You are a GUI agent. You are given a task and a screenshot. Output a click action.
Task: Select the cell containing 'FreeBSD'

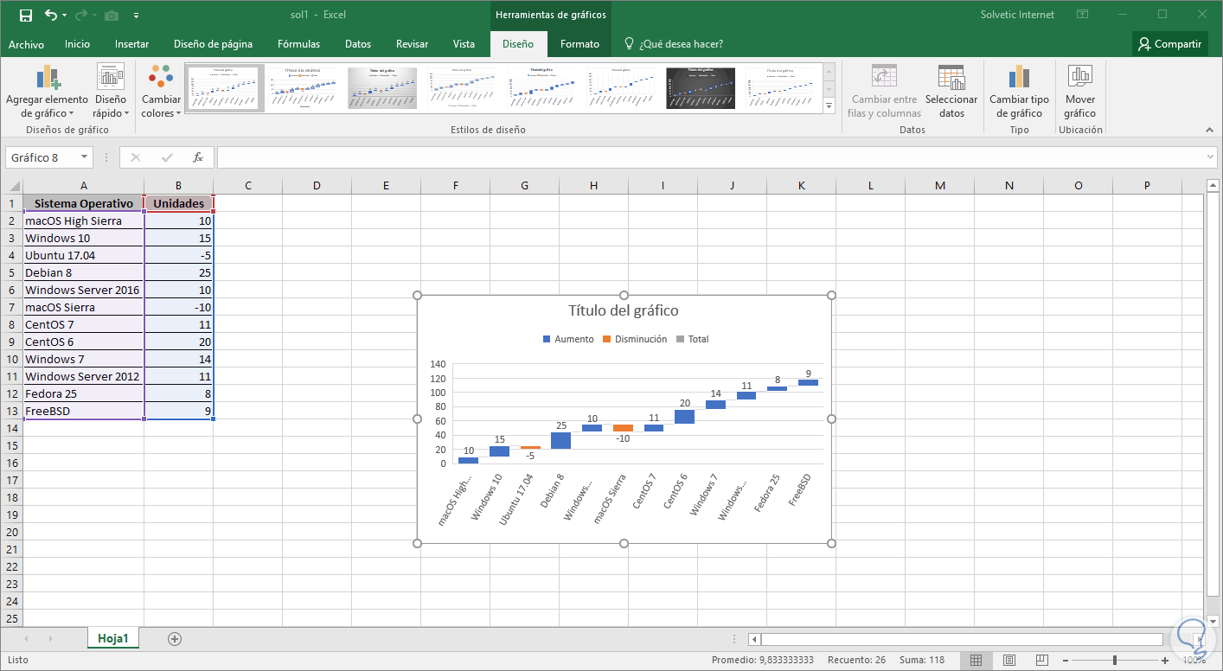(x=83, y=411)
